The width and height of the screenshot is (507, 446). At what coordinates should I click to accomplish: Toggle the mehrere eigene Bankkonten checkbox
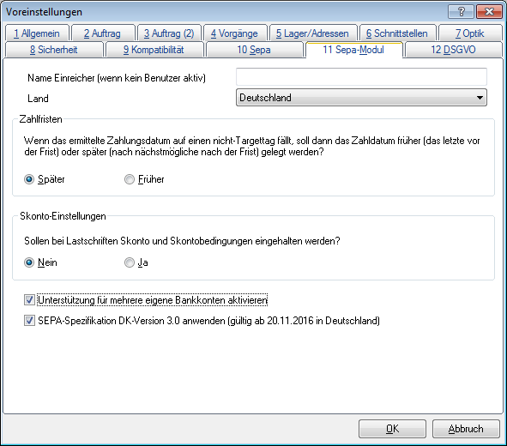point(29,300)
